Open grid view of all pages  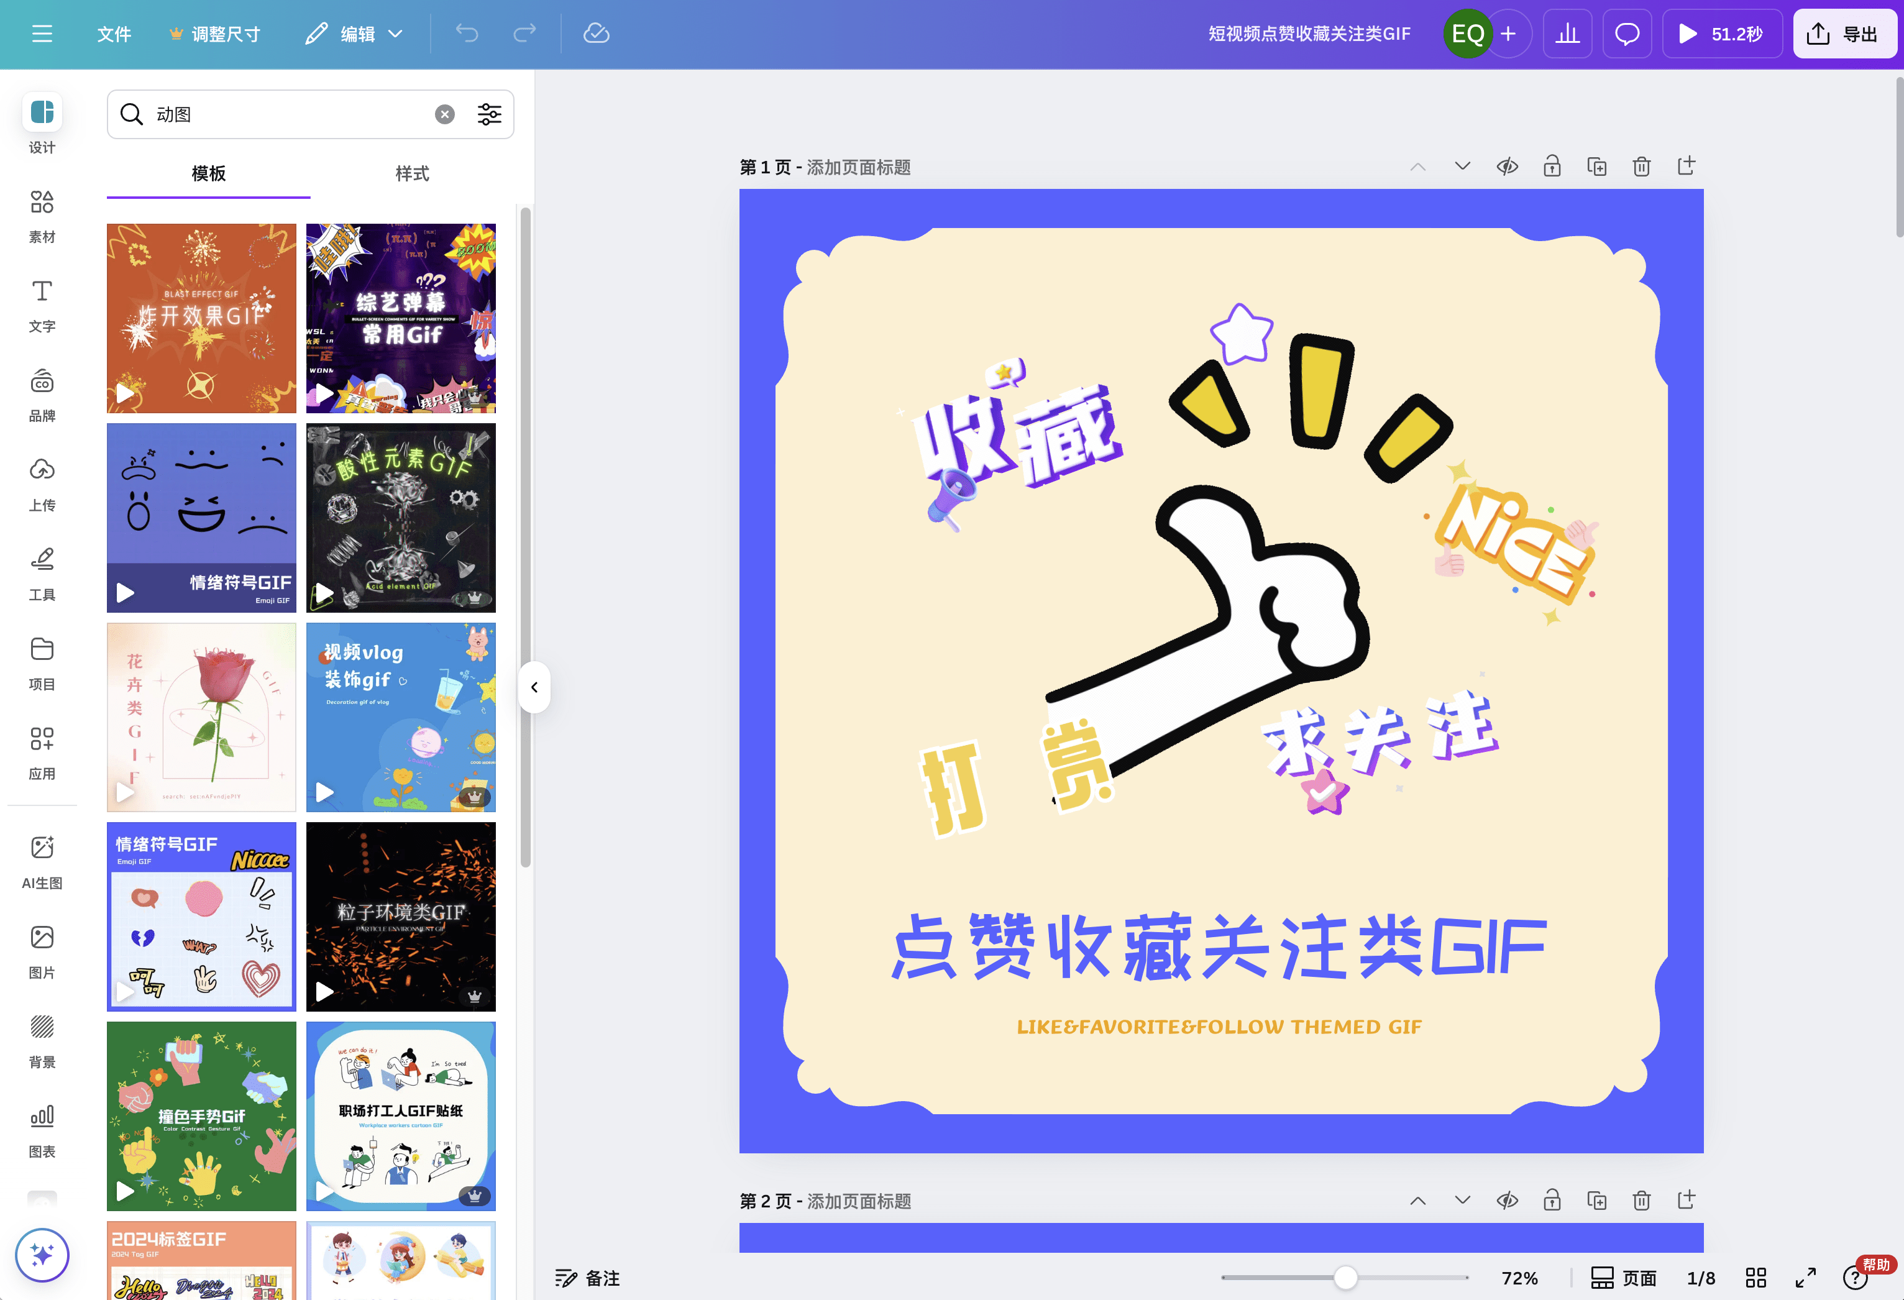point(1755,1278)
